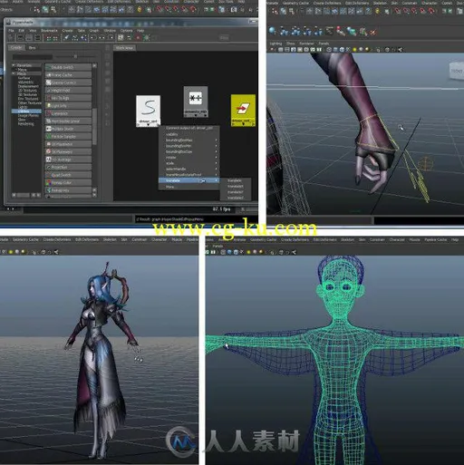Expand transMinusRotatePivot submenu arrow

point(216,175)
